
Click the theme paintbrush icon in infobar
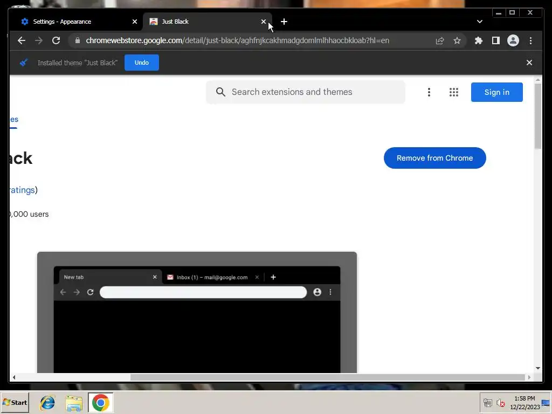tap(24, 63)
